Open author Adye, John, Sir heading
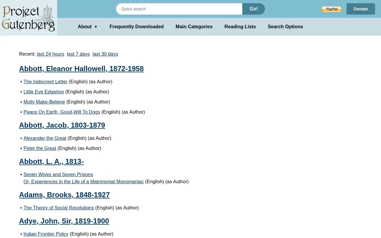 (x=64, y=221)
